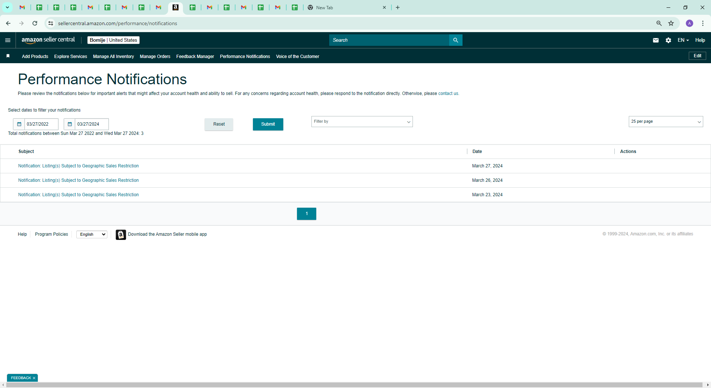Open Manage Orders
The image size is (711, 388).
[155, 57]
